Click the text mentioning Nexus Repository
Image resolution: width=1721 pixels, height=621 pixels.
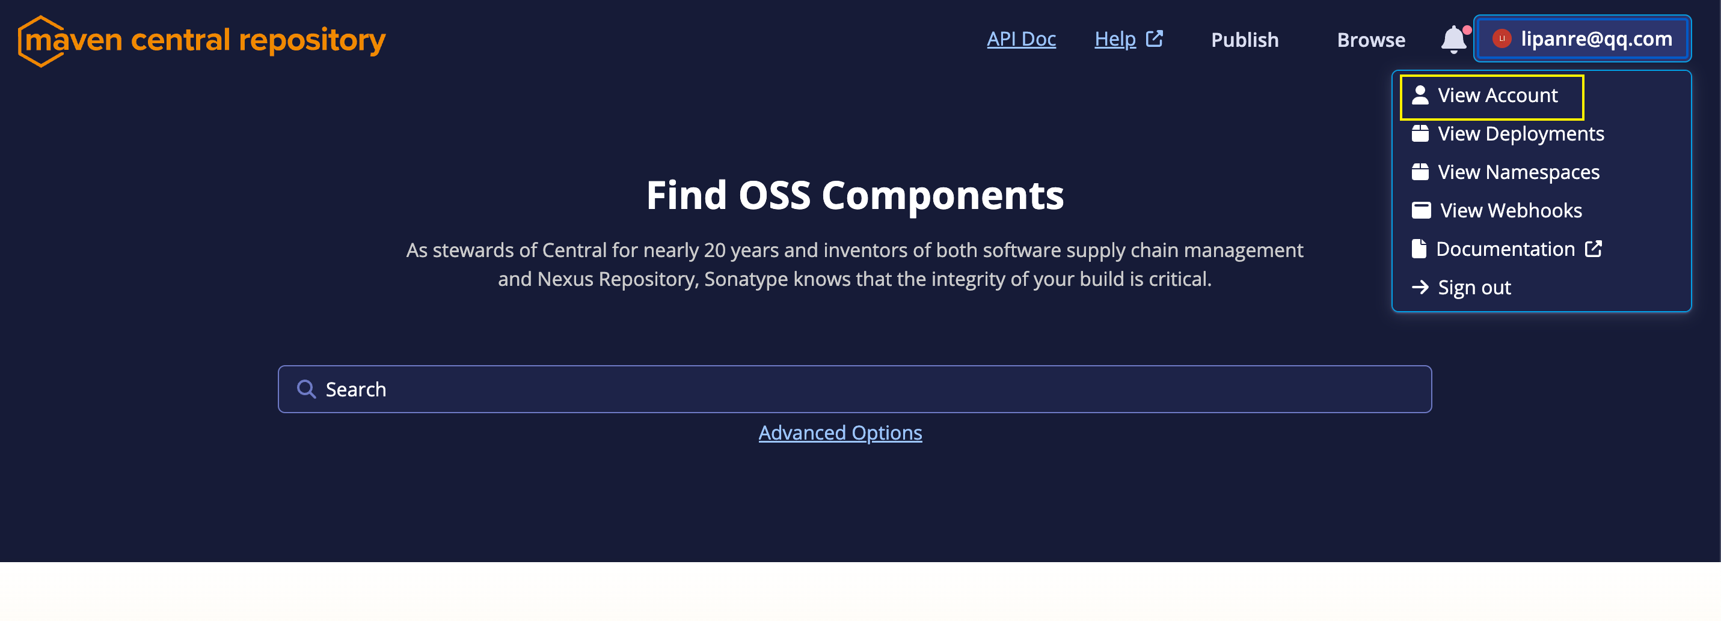(854, 264)
